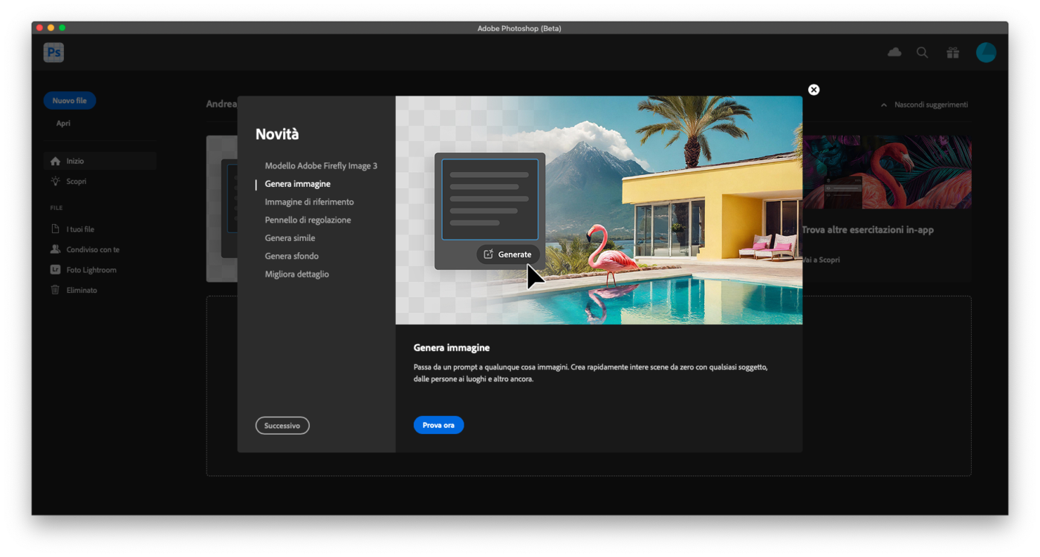1040x557 pixels.
Task: Click the Successivo button
Action: pos(282,426)
